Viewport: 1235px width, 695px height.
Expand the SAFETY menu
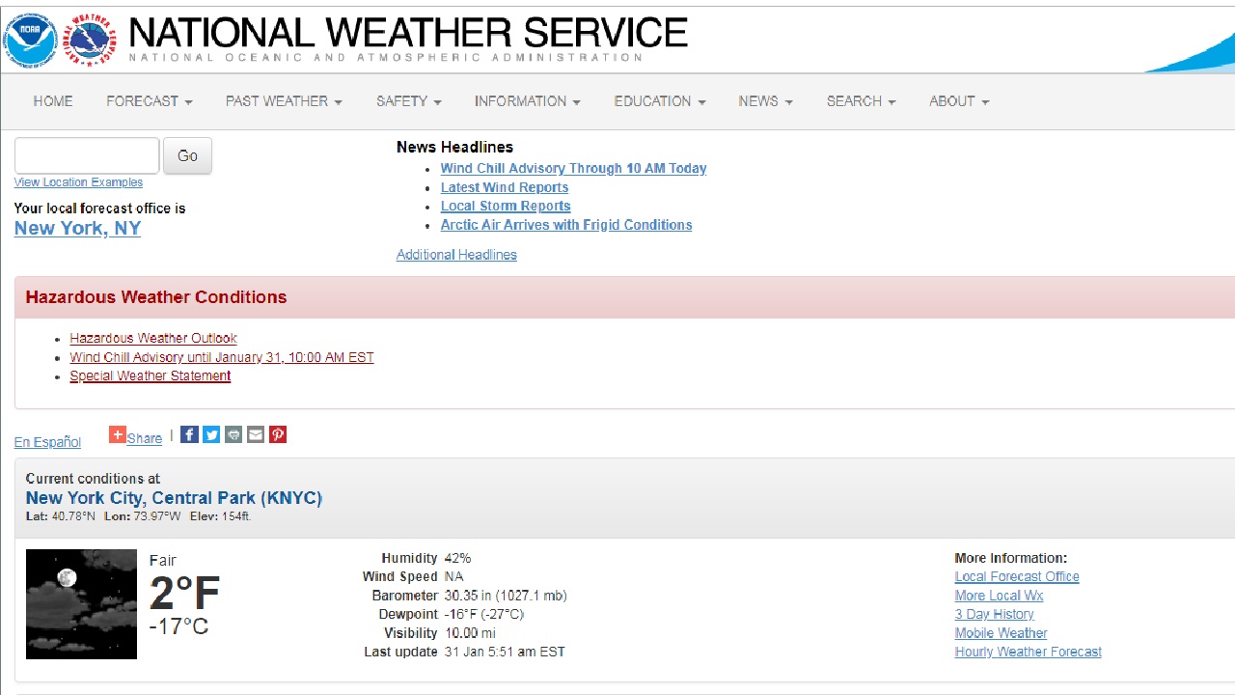point(408,101)
